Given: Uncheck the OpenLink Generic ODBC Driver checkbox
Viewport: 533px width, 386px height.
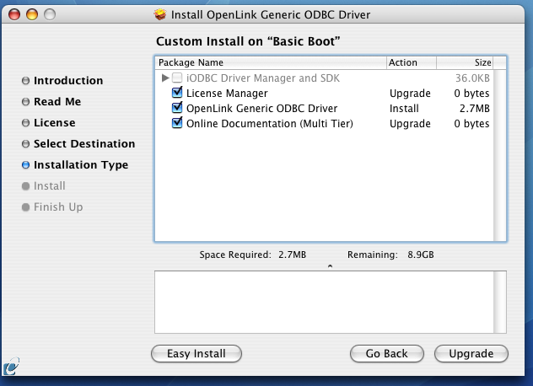Looking at the screenshot, I should click(177, 109).
